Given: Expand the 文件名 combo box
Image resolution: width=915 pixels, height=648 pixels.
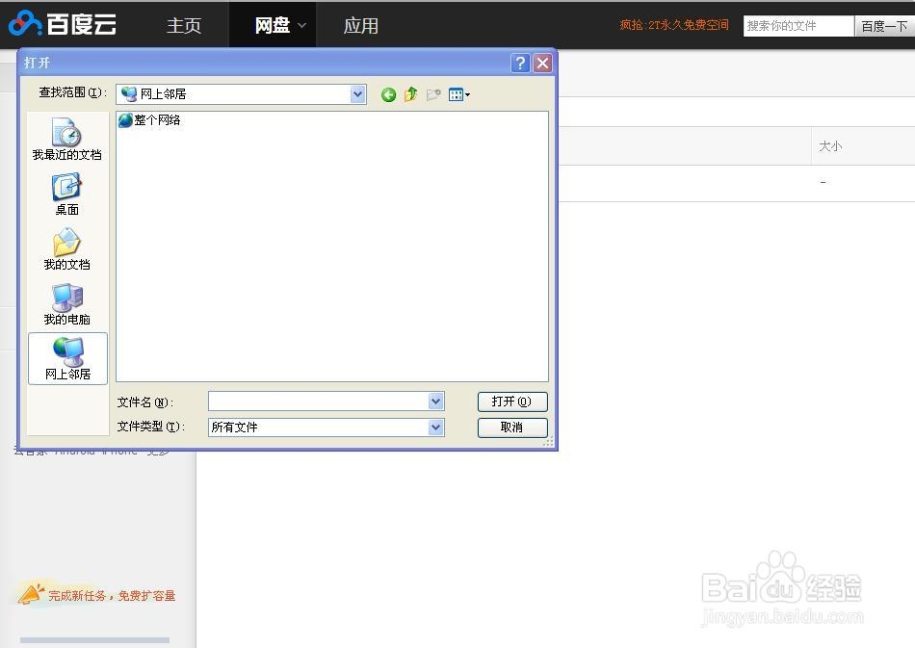Looking at the screenshot, I should [x=434, y=402].
